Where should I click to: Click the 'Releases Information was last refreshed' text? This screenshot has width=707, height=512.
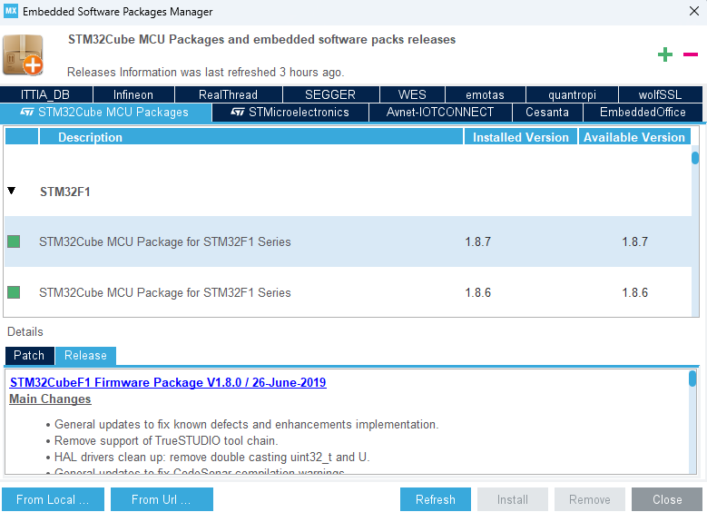pos(206,73)
